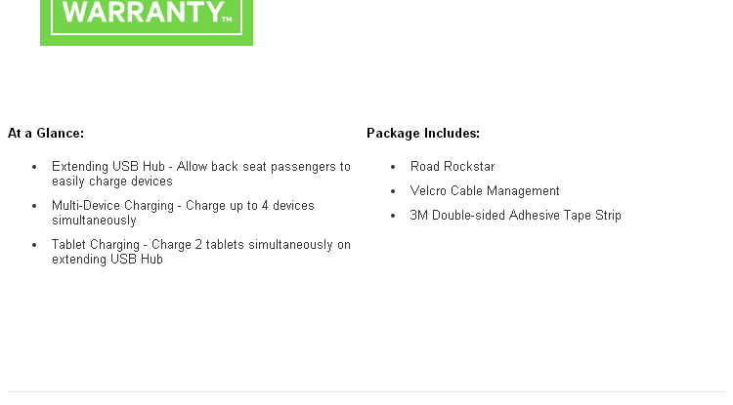Click 'Multi-Device Charging' bullet text
This screenshot has width=733, height=405.
pyautogui.click(x=112, y=206)
